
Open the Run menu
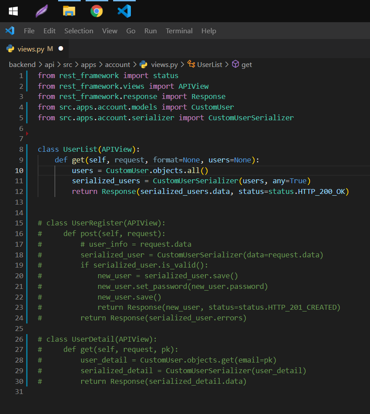click(150, 31)
